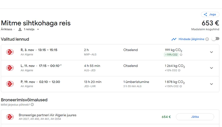Select the 11. nov 17:15 flight row
The image size is (222, 127).
click(110, 68)
